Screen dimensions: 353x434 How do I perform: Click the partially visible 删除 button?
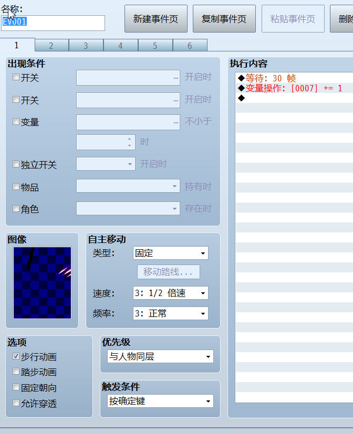(341, 19)
